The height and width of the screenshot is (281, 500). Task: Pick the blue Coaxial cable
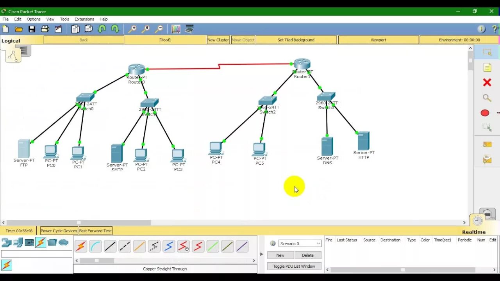(169, 246)
